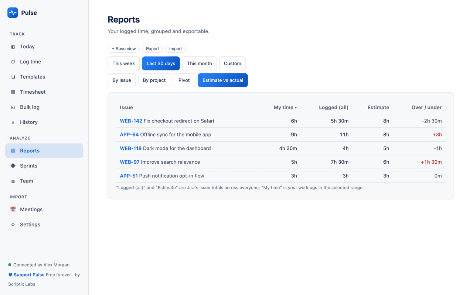
Task: Switch to Estimate vs actual tab
Action: click(223, 80)
